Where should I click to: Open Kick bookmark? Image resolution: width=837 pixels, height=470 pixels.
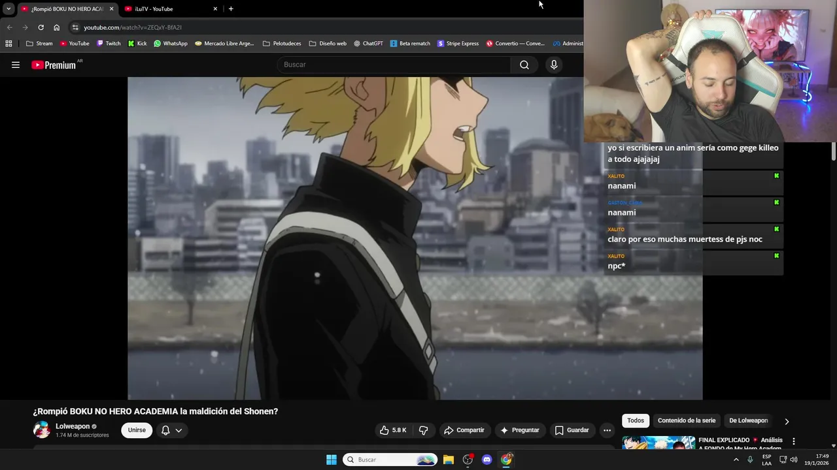point(137,44)
